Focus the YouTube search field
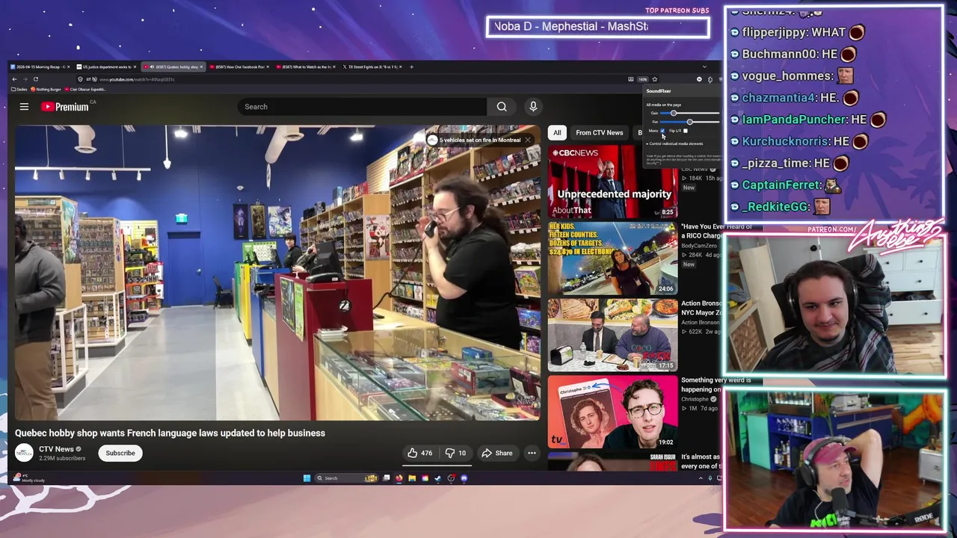Screen dimensions: 957x538 click(x=363, y=107)
